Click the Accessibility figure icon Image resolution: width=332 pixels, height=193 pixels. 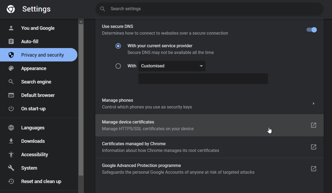11,154
